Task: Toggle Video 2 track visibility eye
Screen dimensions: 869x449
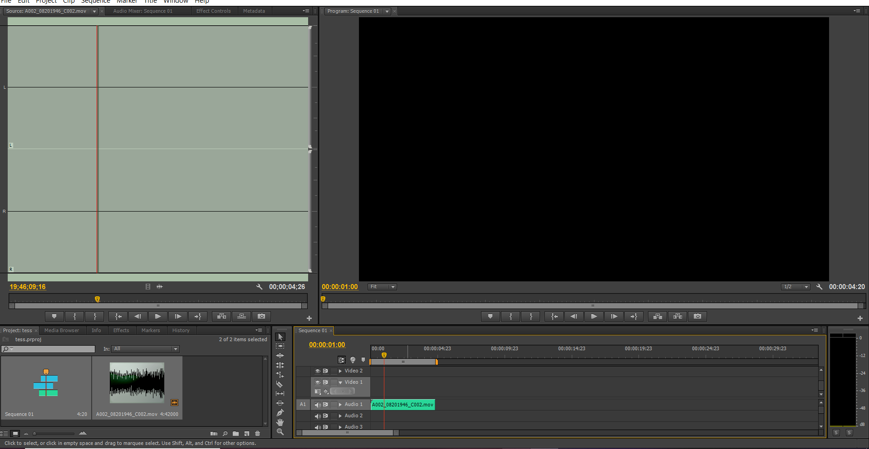Action: [318, 371]
